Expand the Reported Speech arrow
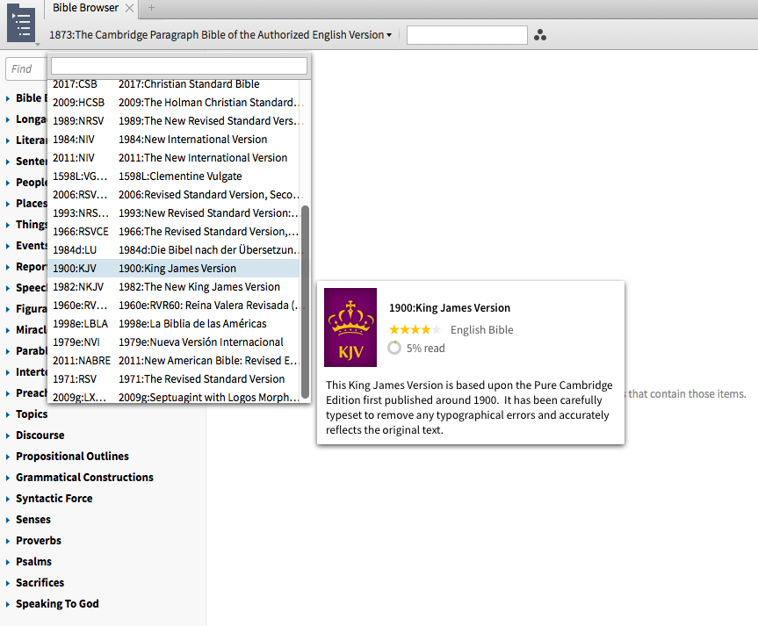 [8, 267]
